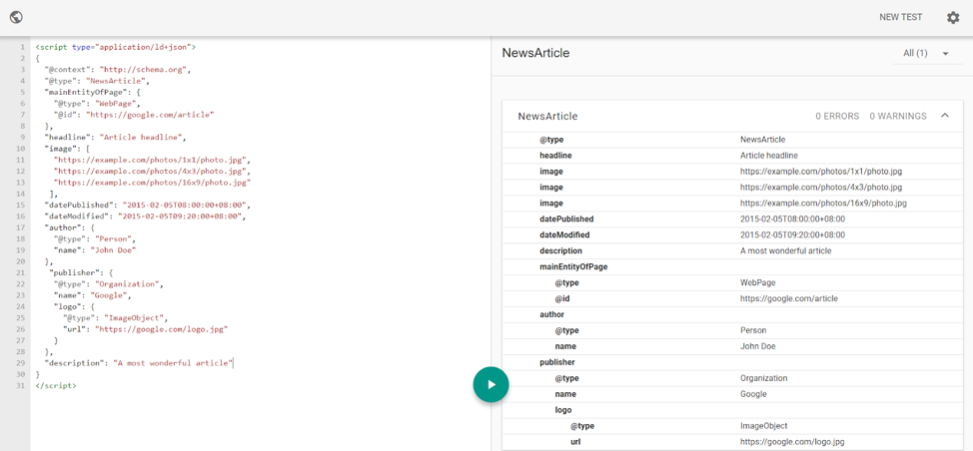Click the "dateModified" code line
973x451 pixels.
click(x=145, y=217)
